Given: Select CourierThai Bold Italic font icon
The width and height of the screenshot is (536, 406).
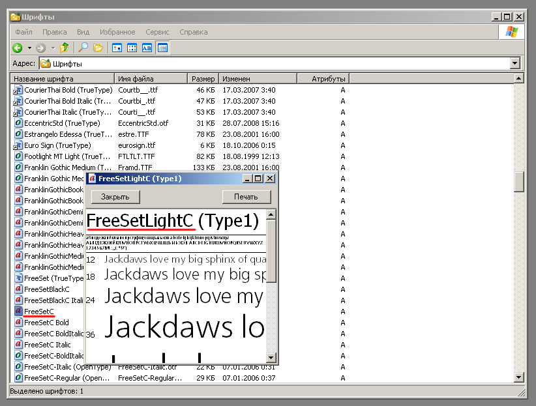Looking at the screenshot, I should pyautogui.click(x=18, y=101).
